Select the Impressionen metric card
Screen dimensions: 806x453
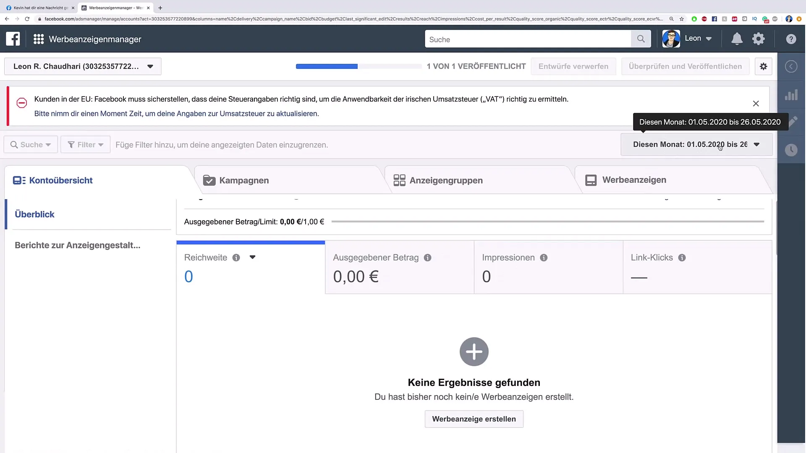click(x=549, y=267)
